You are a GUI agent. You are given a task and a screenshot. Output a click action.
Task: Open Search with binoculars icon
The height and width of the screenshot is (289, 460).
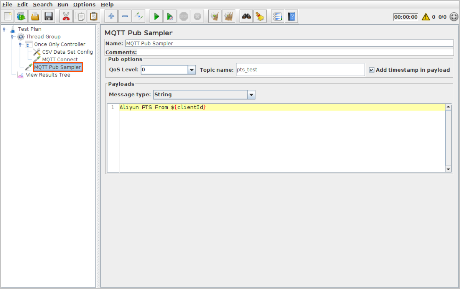(x=246, y=16)
